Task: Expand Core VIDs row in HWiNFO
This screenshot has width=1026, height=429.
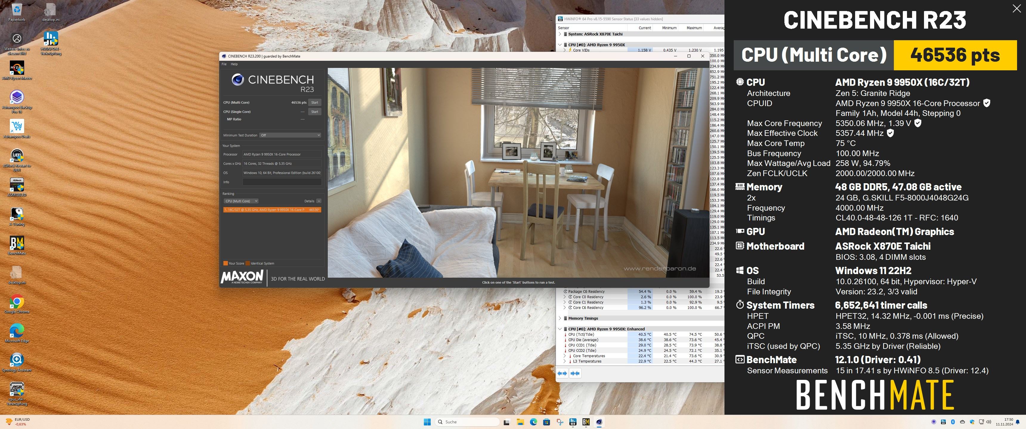Action: (x=564, y=50)
